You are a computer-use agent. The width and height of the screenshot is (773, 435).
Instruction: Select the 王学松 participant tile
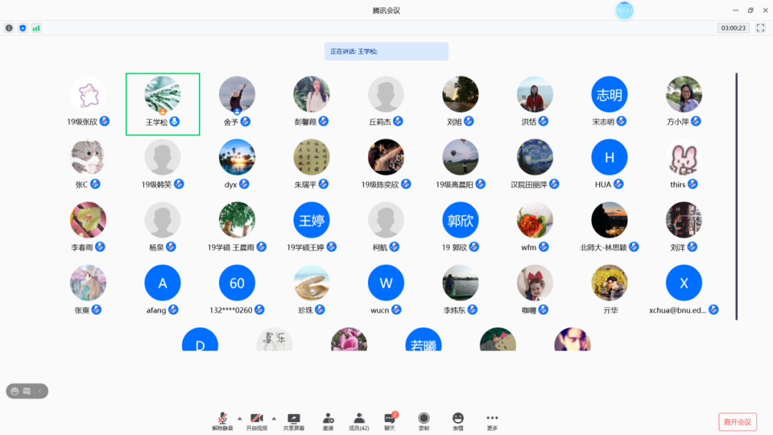click(x=162, y=104)
